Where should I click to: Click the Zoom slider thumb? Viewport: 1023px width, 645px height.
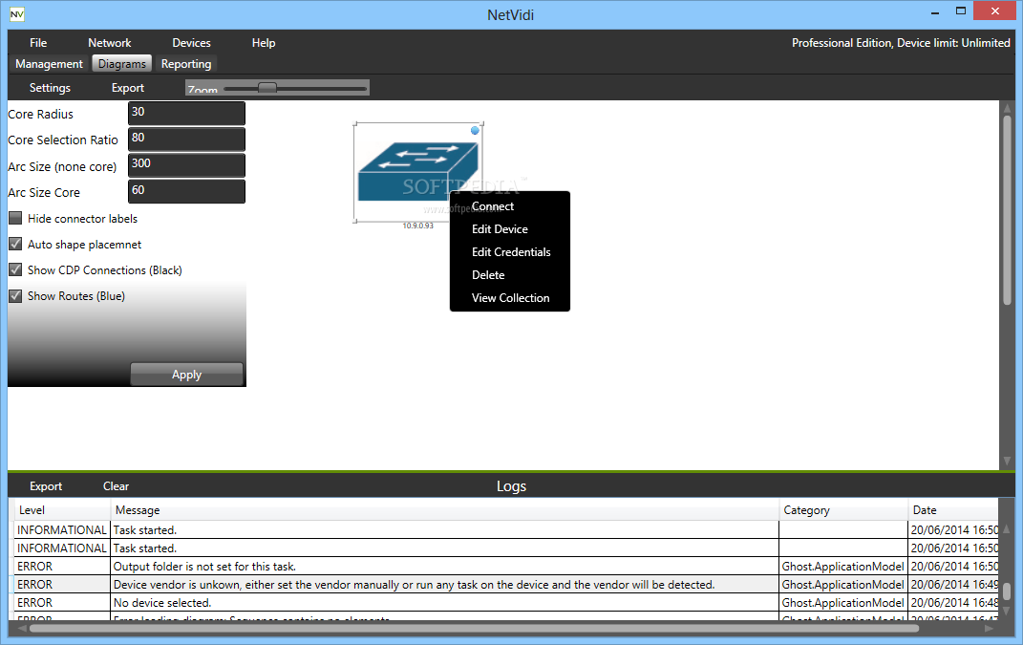click(x=266, y=88)
